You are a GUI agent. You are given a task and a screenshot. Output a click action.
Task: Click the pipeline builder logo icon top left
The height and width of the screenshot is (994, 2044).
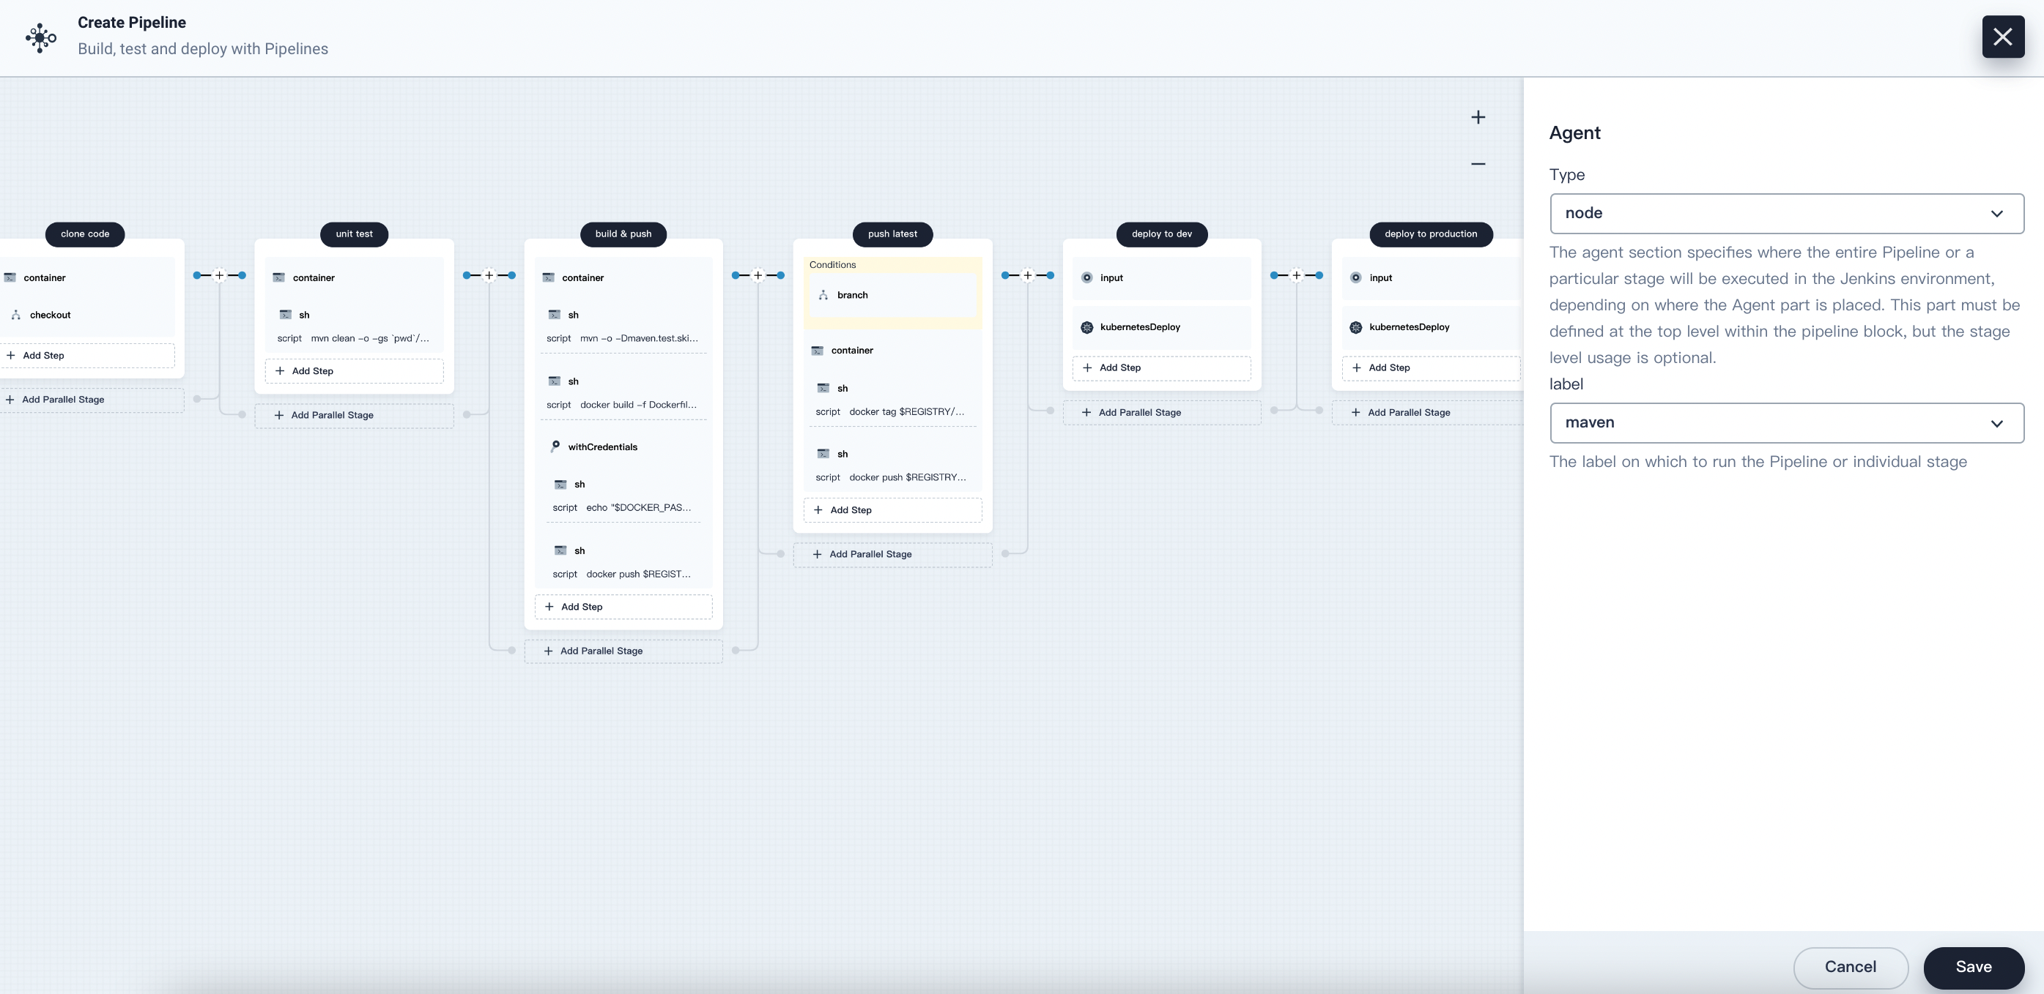[39, 37]
